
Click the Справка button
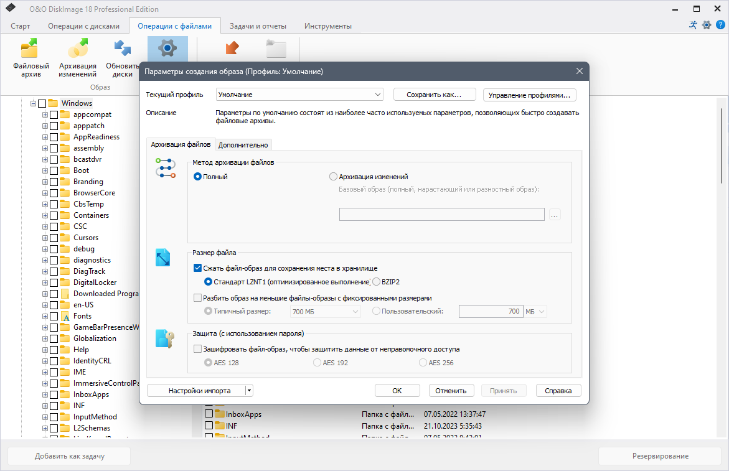click(x=558, y=391)
